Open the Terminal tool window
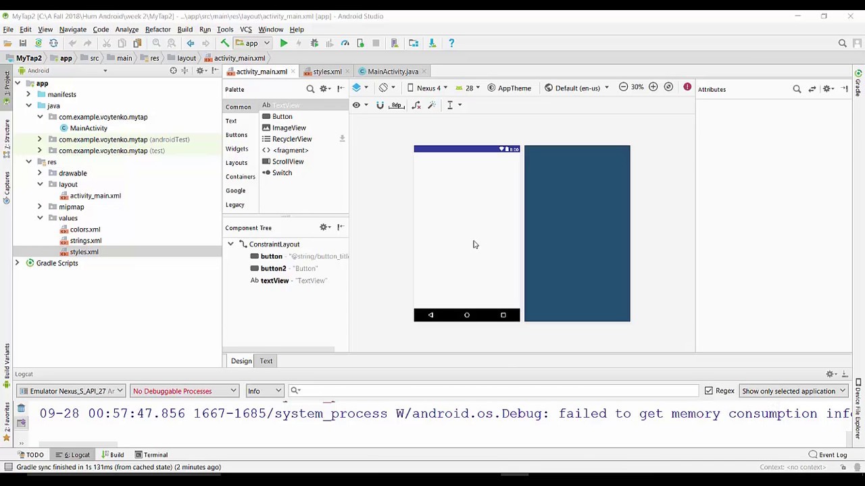This screenshot has height=486, width=865. coord(151,455)
